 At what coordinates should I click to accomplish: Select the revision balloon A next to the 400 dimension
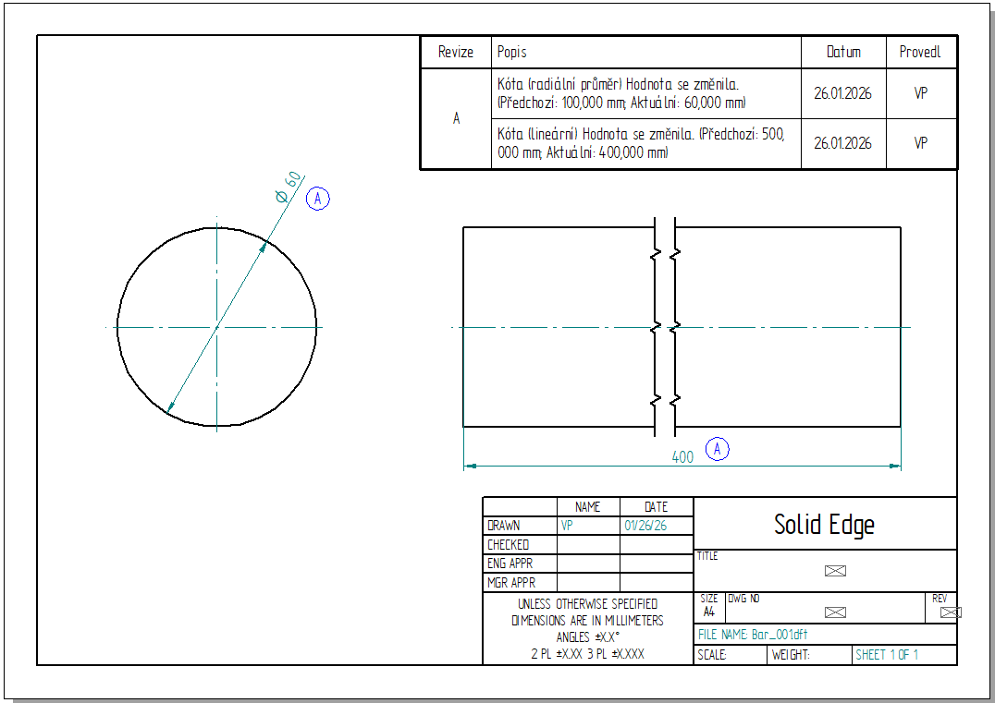click(718, 450)
